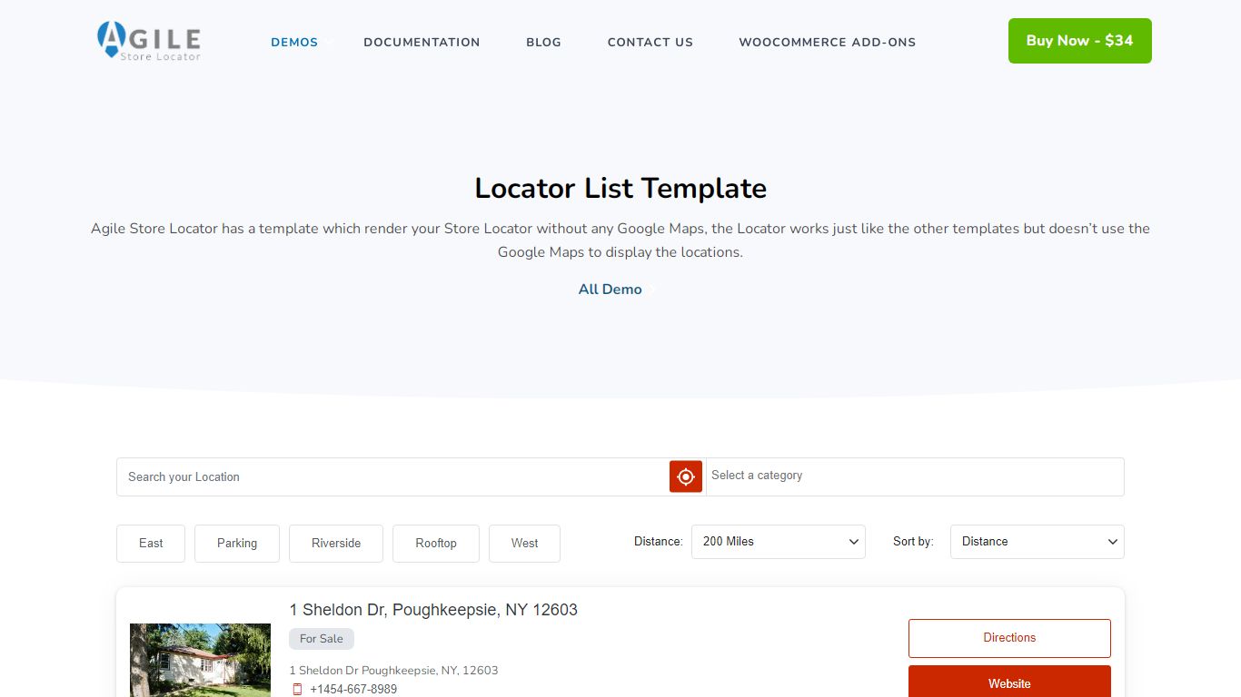Toggle the Rooftop filter tag
Image resolution: width=1241 pixels, height=697 pixels.
436,544
